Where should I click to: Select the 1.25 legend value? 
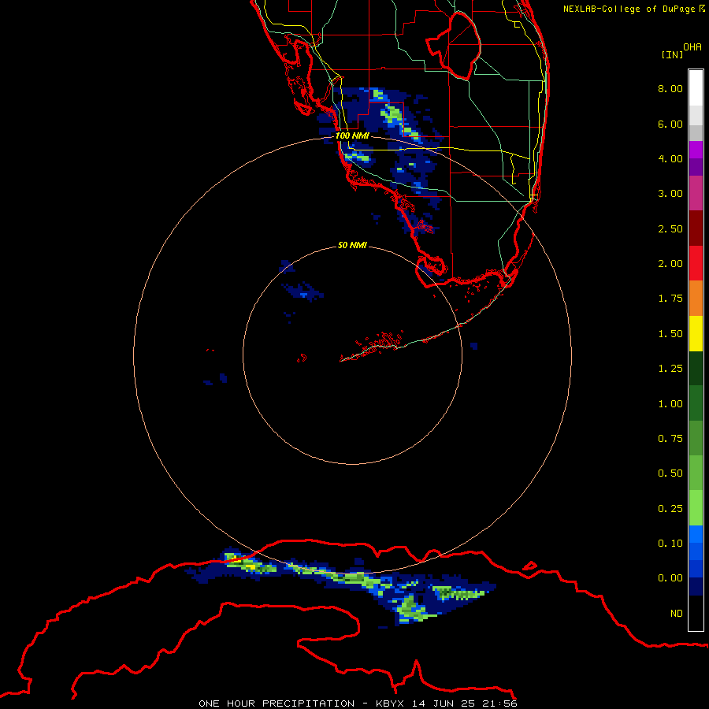pos(670,369)
